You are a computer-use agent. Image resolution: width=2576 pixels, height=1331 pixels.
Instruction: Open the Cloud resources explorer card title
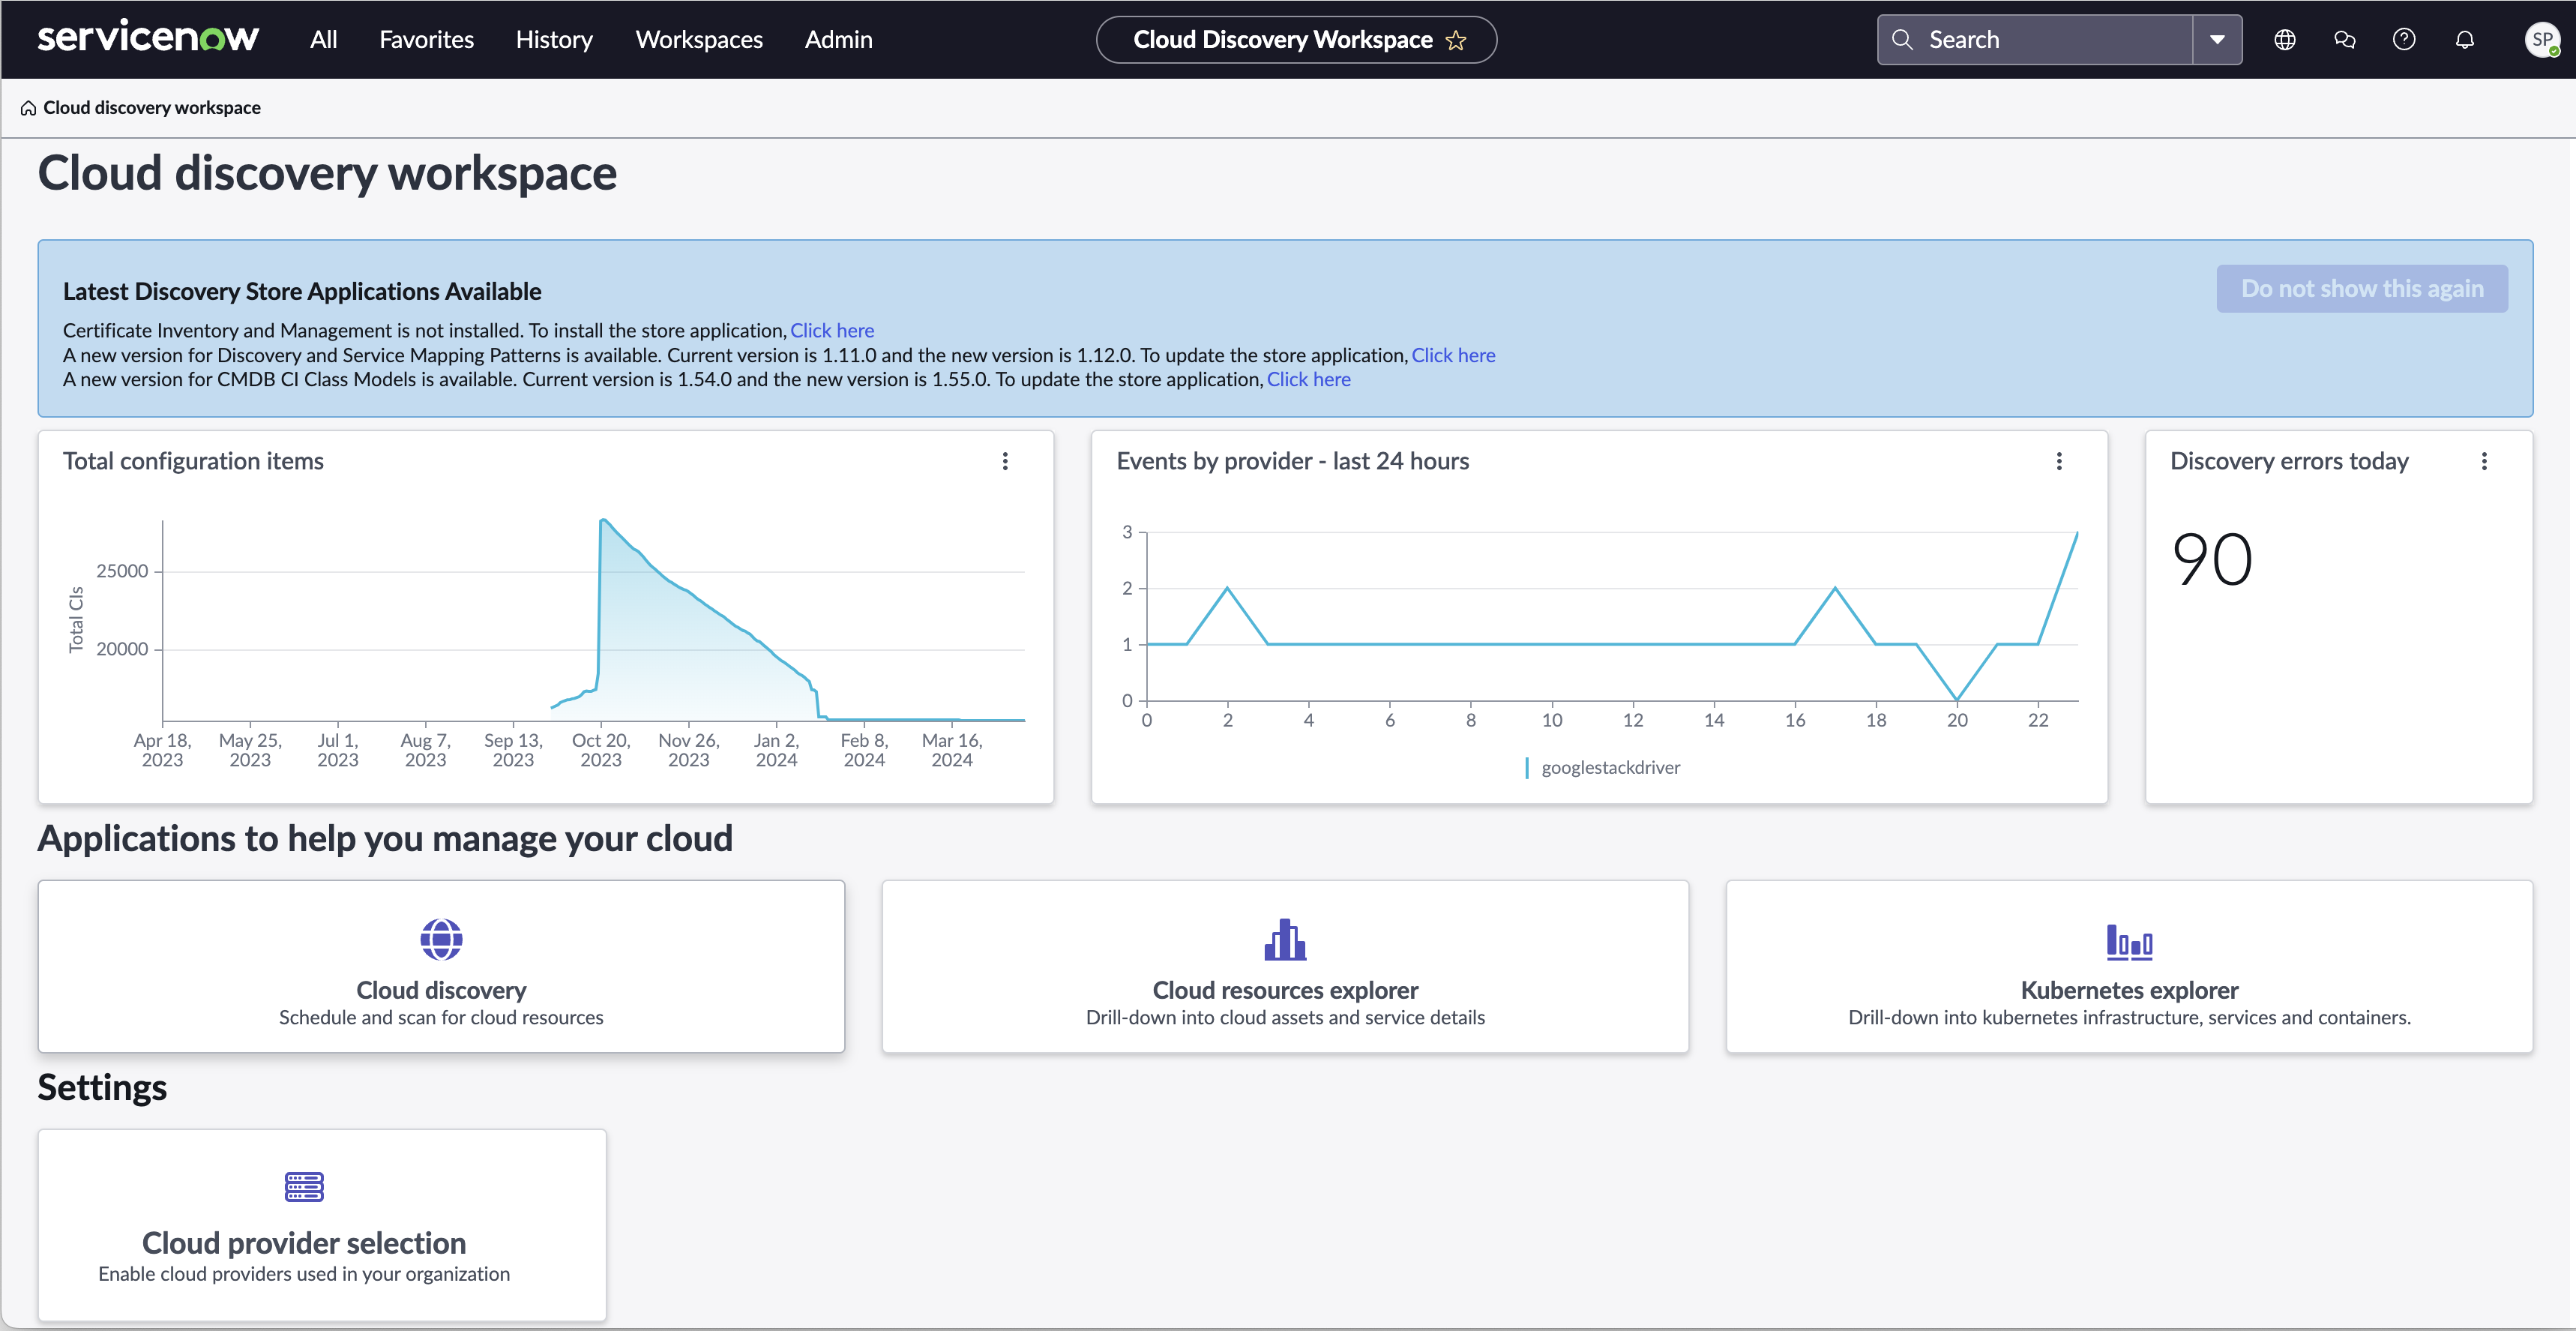1285,990
